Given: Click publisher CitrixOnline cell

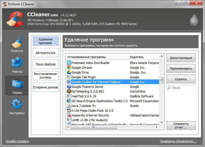Looking at the screenshot, I should click(138, 91).
